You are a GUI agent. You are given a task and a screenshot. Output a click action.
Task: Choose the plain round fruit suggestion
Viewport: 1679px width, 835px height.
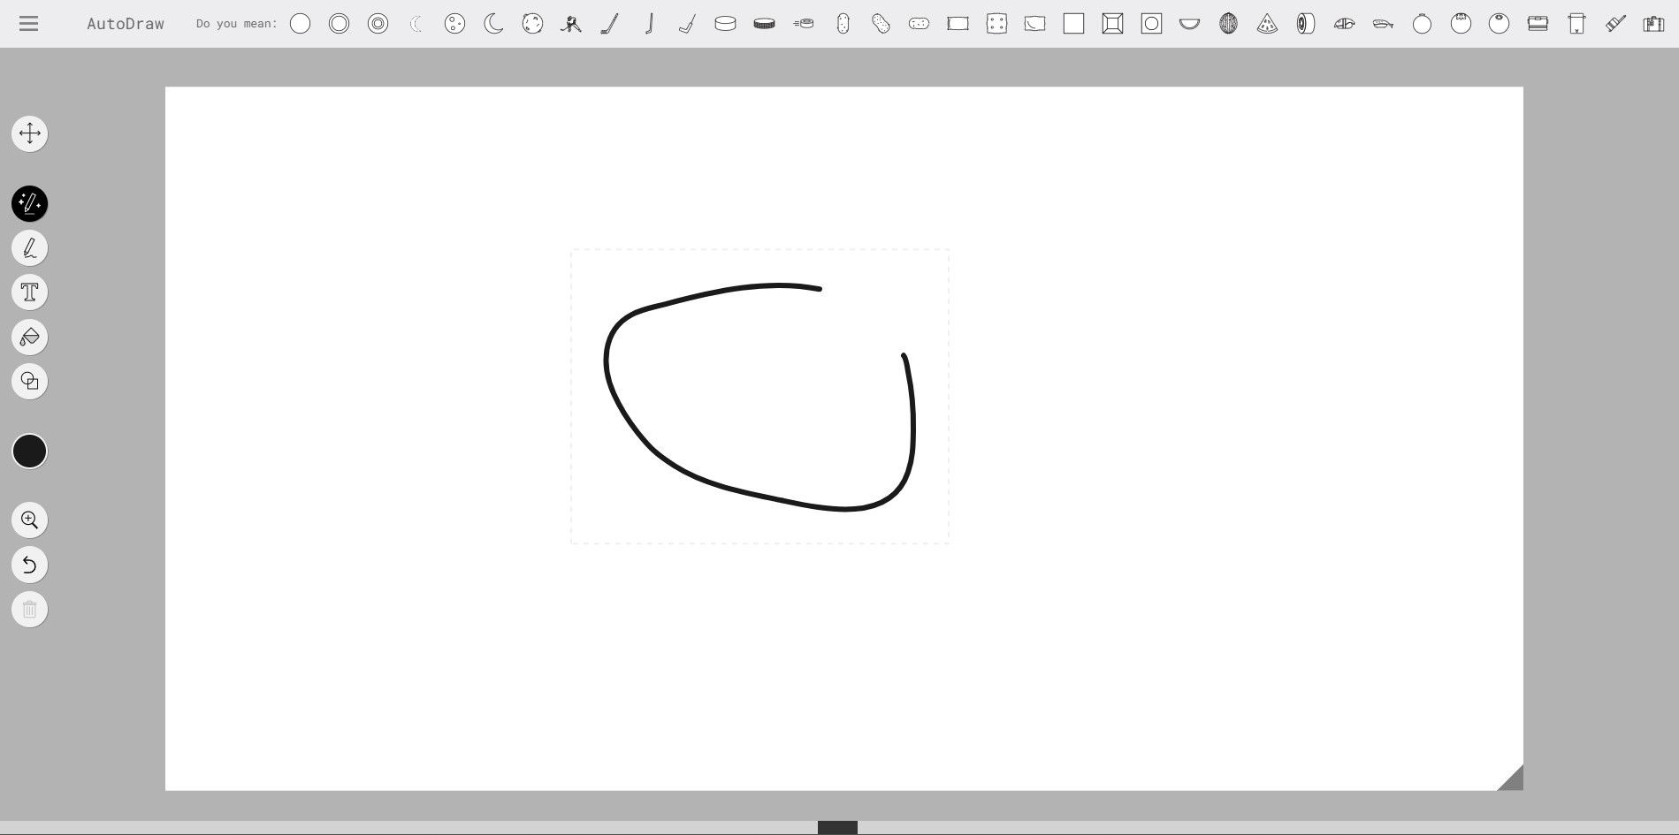pos(1422,24)
